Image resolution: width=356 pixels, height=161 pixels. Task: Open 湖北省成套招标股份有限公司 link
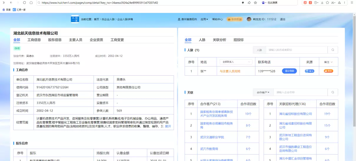tap(295, 125)
